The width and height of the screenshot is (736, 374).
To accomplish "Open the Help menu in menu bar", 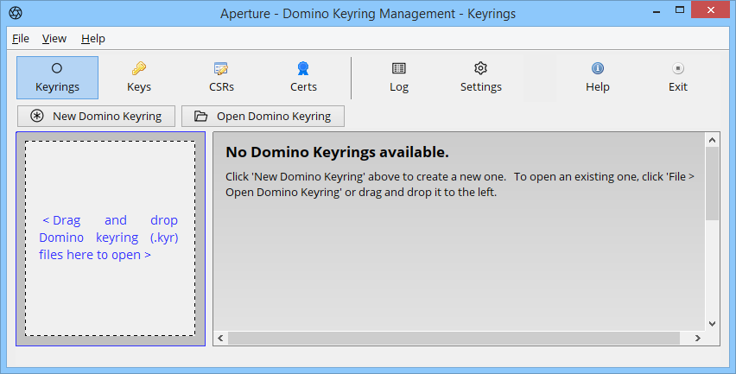I will point(93,39).
